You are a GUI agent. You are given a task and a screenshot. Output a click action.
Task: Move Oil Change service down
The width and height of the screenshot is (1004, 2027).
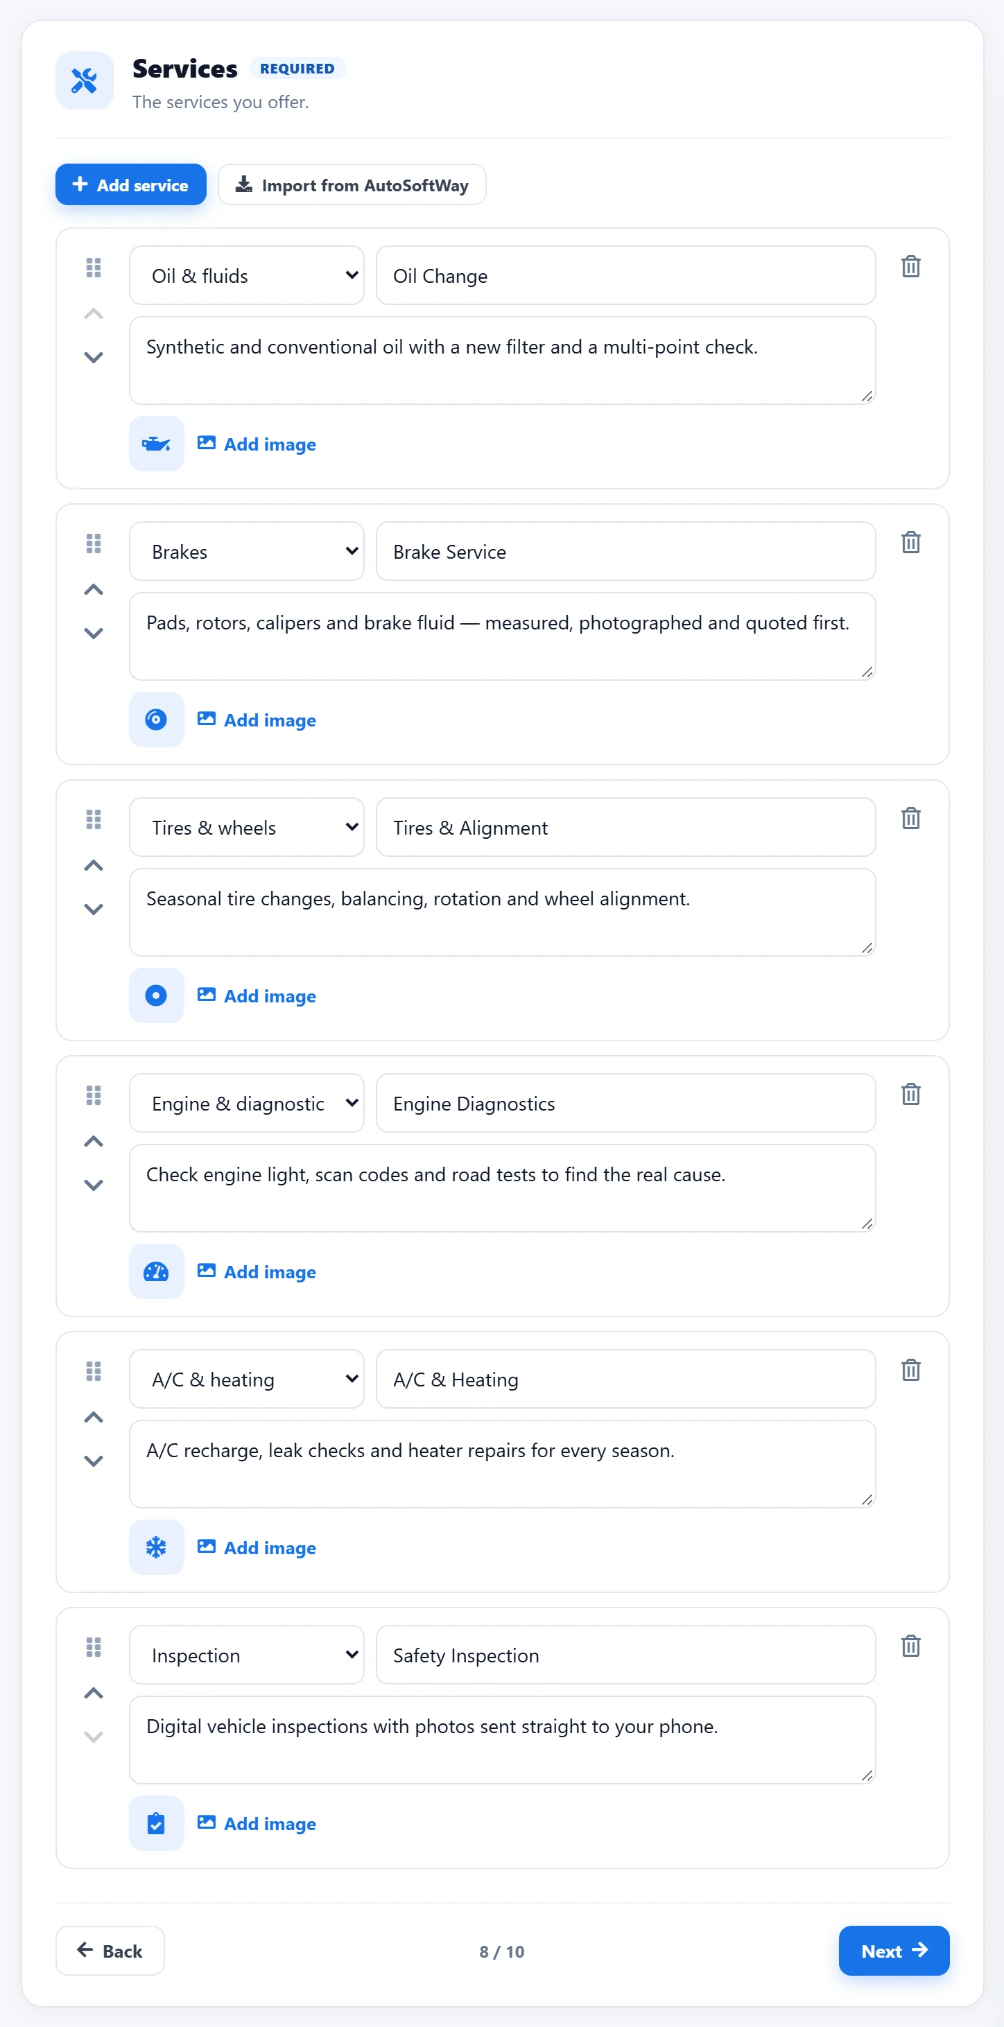94,357
